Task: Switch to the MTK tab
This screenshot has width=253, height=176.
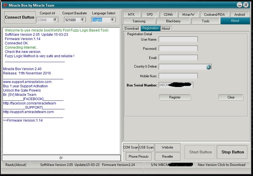Action: pos(131,14)
